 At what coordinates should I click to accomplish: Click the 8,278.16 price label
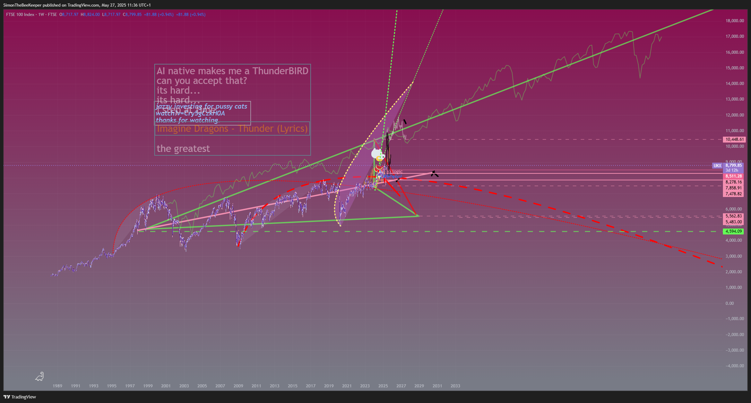click(734, 182)
